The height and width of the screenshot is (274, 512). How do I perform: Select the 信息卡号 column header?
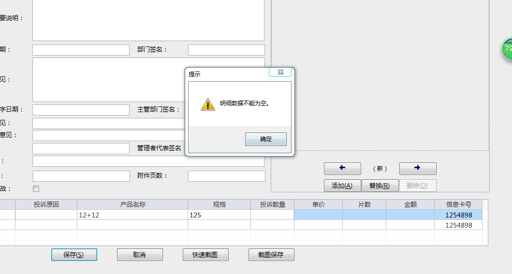458,204
